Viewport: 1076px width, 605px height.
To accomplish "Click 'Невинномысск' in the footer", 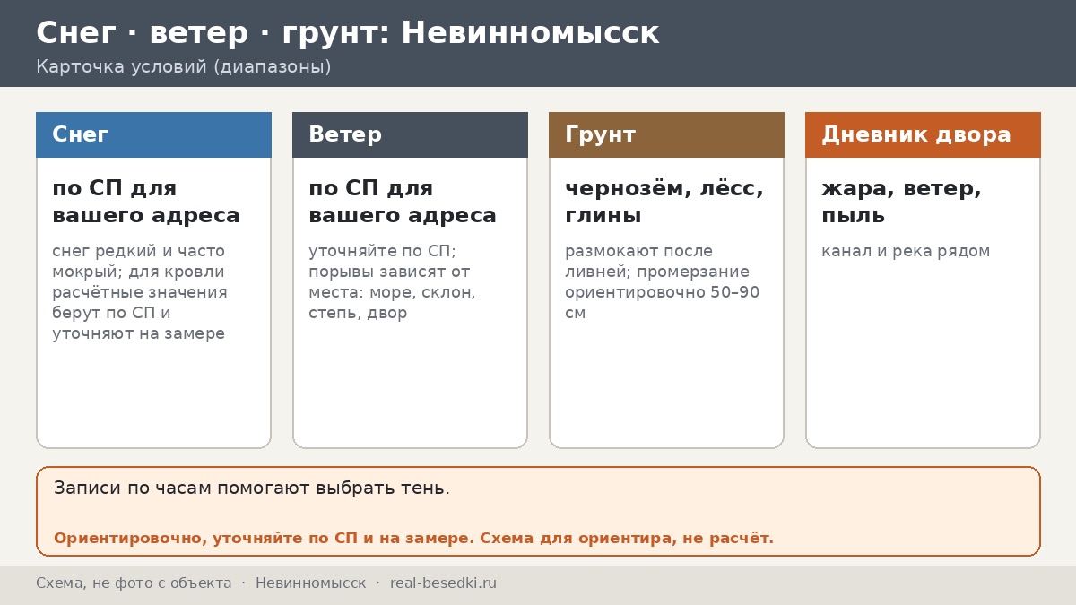I will (x=310, y=583).
